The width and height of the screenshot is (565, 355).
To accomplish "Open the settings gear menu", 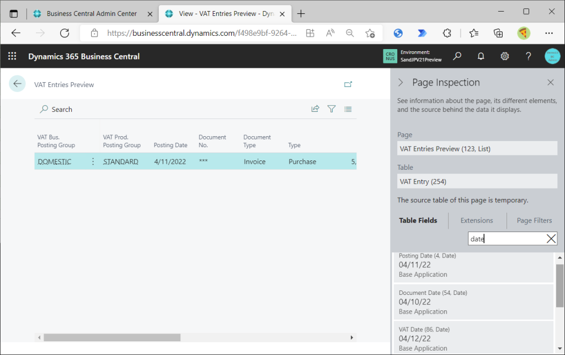I will (504, 56).
